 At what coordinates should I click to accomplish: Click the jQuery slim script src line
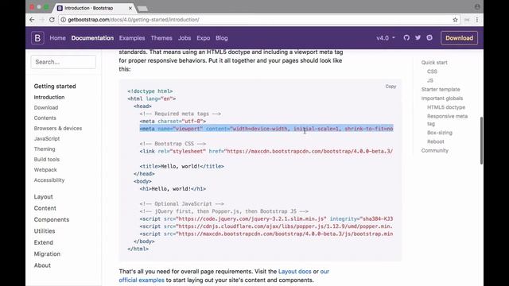click(x=266, y=219)
